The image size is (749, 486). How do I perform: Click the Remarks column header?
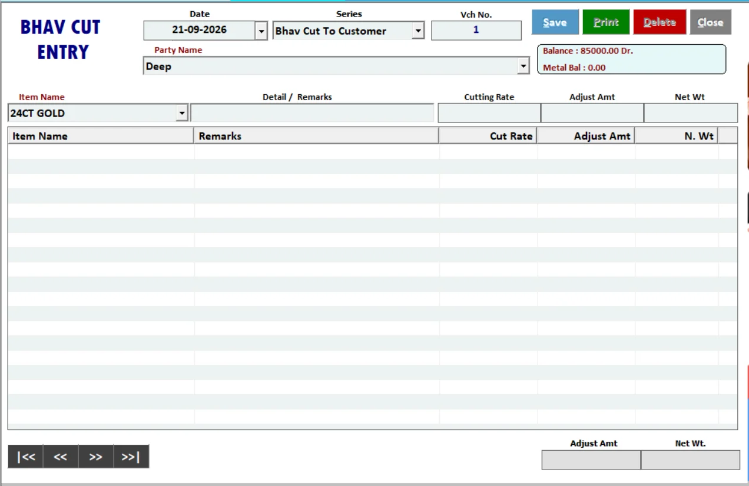316,136
